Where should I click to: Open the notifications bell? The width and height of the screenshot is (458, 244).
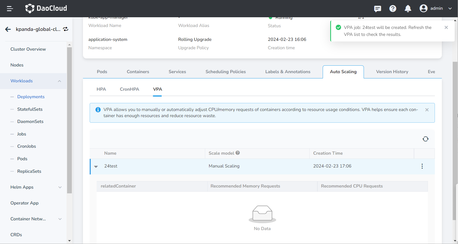408,9
